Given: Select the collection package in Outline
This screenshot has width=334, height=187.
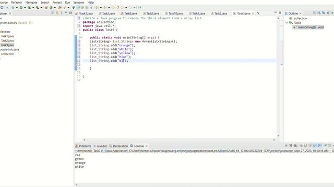Looking at the screenshot, I should [x=301, y=18].
